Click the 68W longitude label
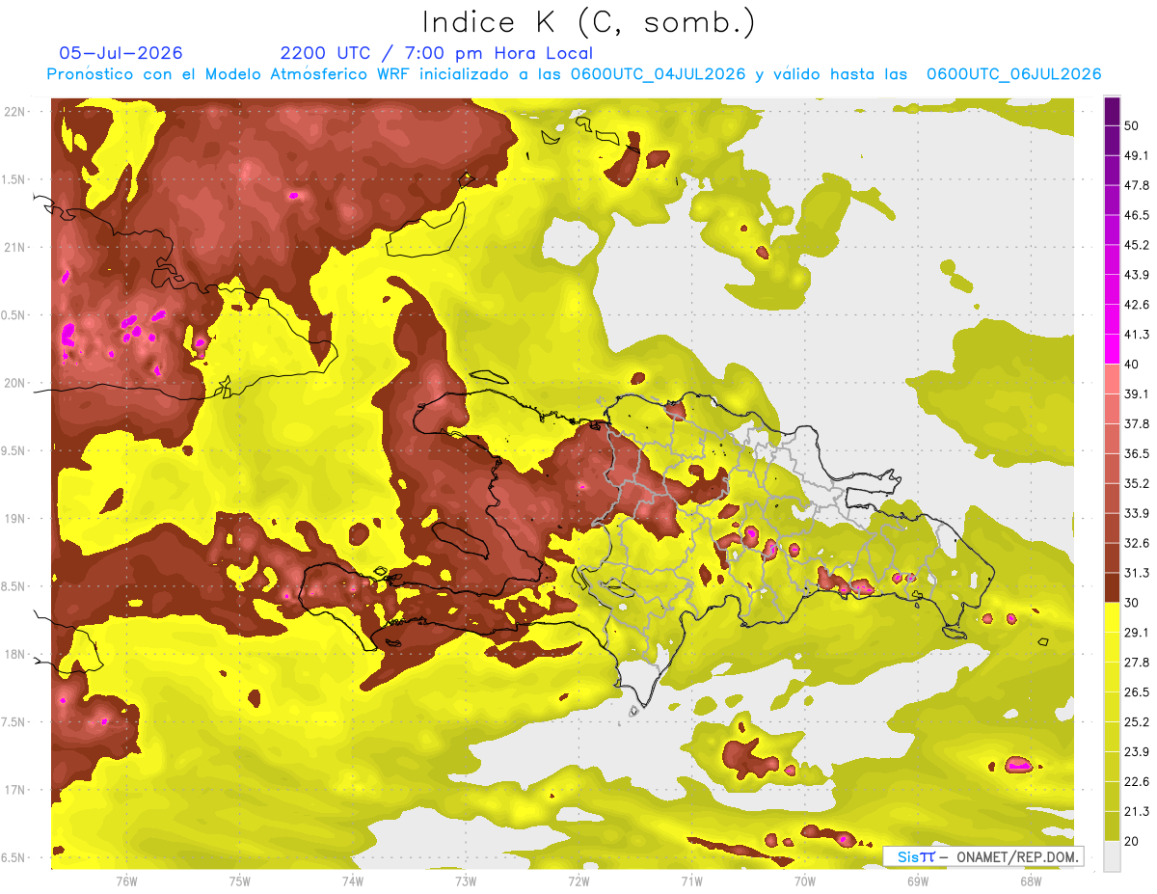 pyautogui.click(x=1031, y=880)
